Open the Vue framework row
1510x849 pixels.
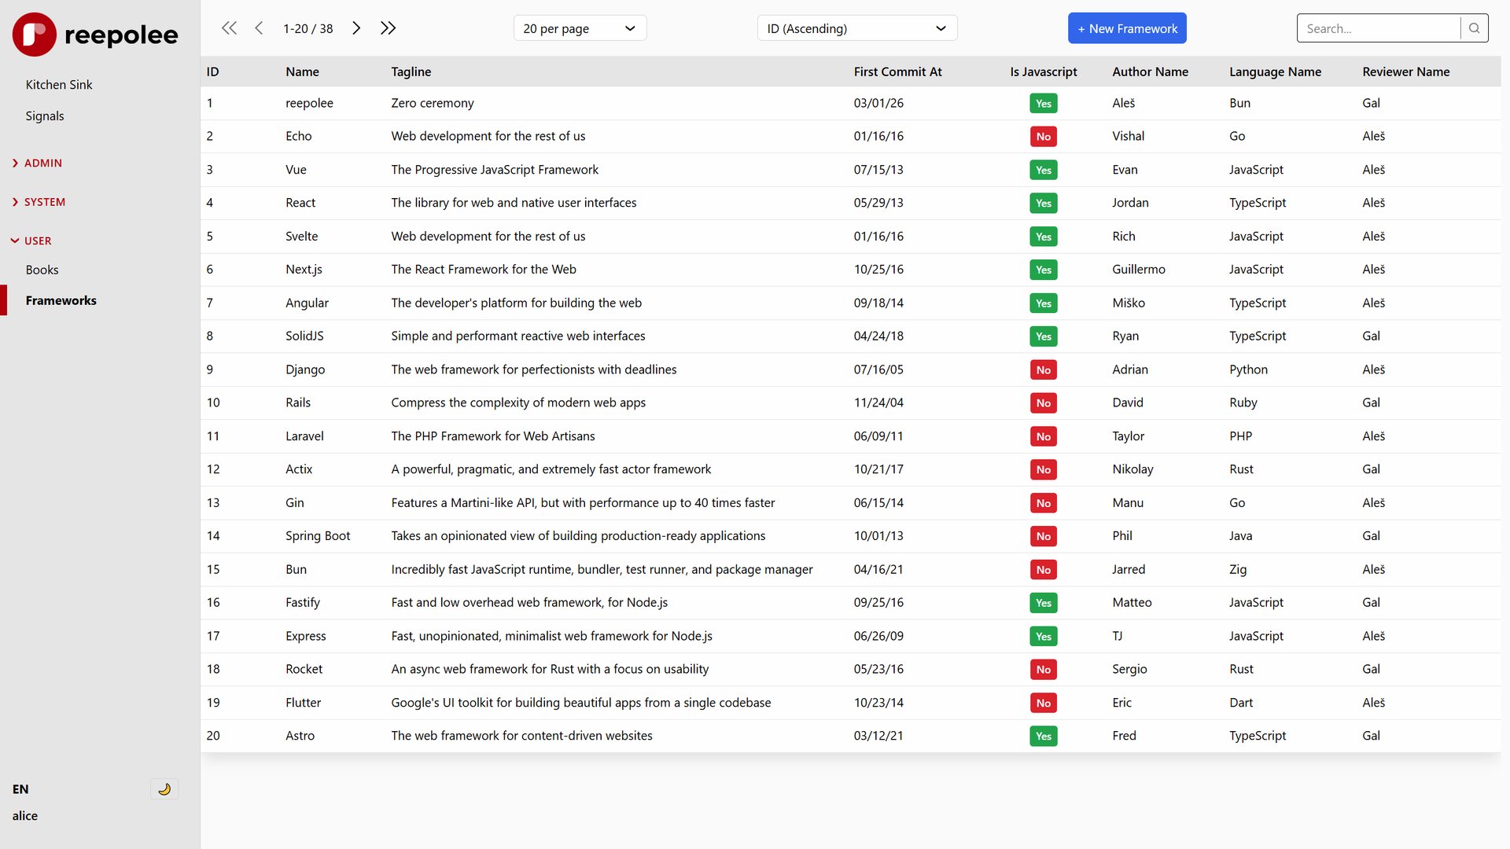pos(850,170)
